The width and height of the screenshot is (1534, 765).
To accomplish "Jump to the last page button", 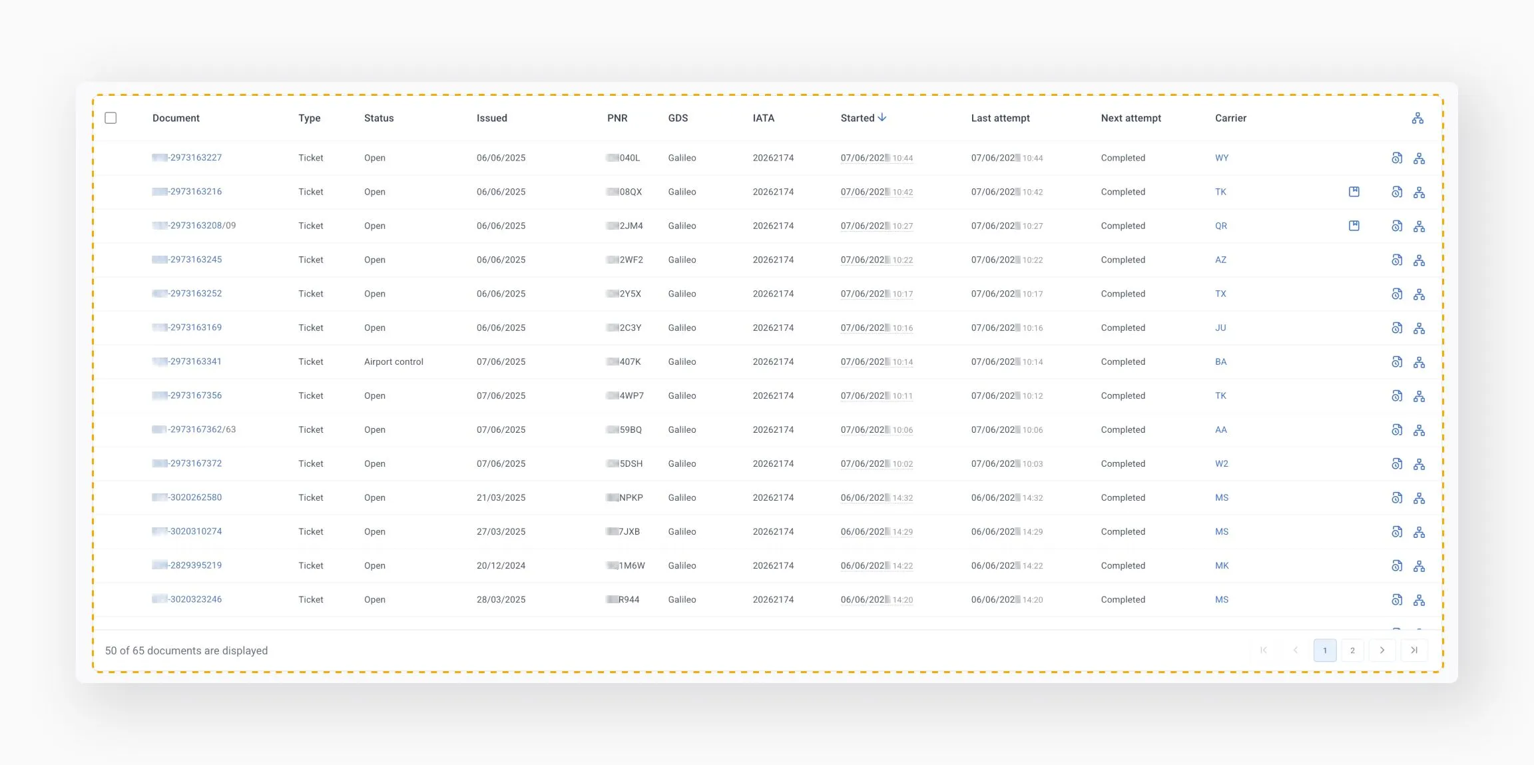I will click(x=1413, y=650).
